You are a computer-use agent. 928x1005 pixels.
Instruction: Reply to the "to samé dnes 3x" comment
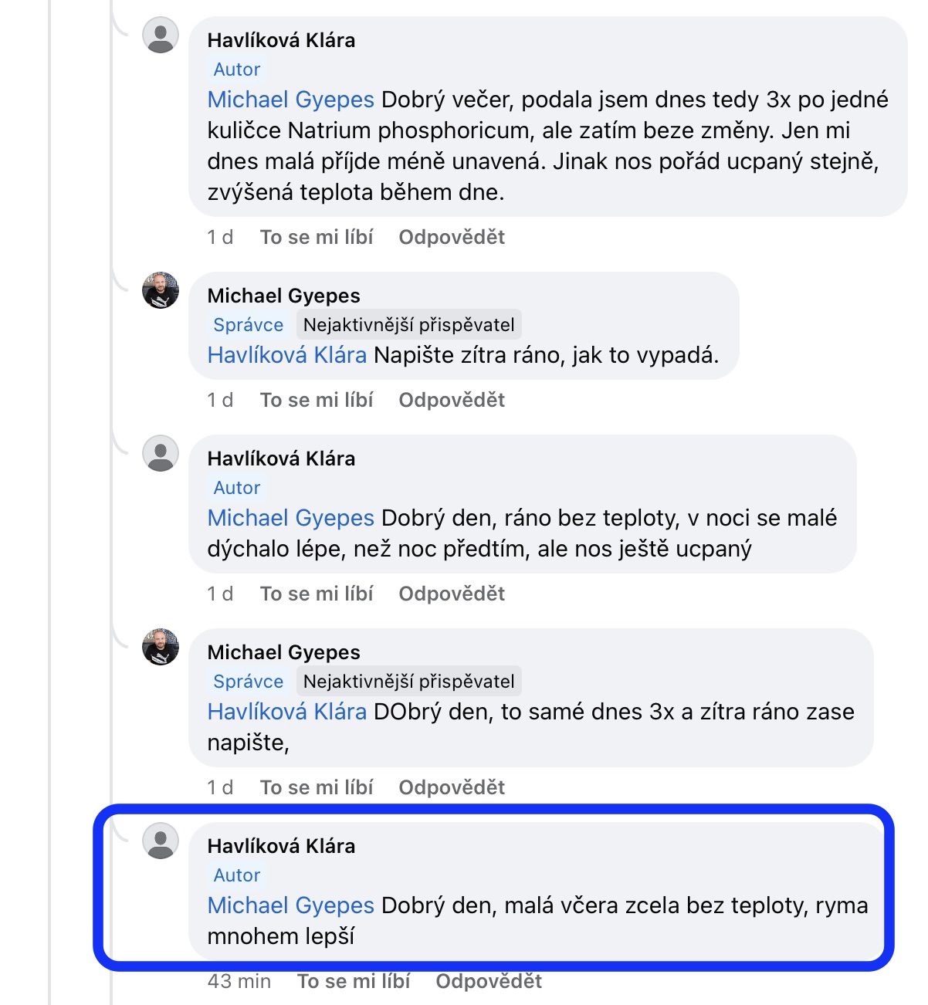tap(452, 787)
